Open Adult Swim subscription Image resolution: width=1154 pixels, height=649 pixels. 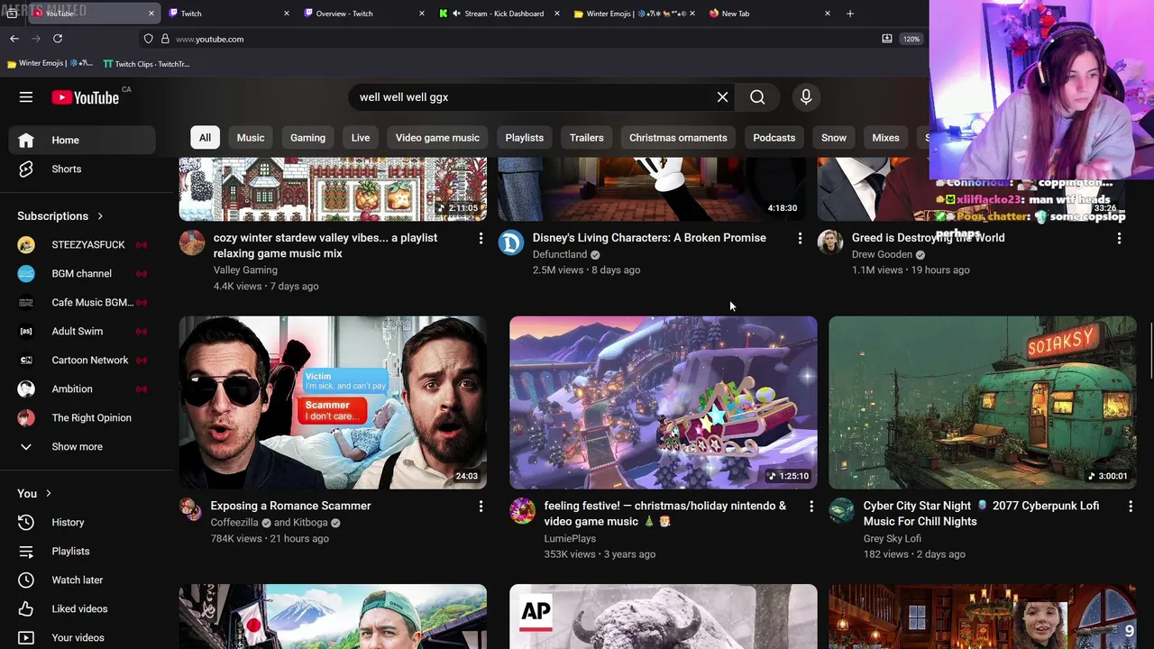[82, 331]
